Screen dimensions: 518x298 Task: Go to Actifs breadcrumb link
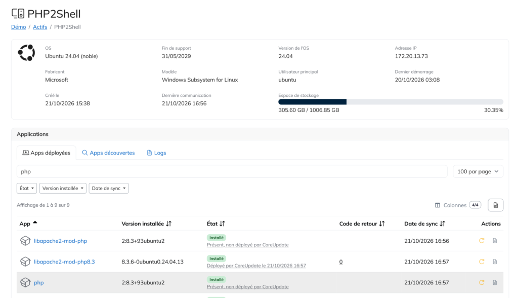pos(40,27)
